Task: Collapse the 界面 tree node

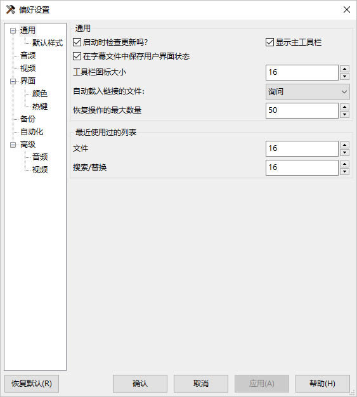Action: click(x=13, y=81)
